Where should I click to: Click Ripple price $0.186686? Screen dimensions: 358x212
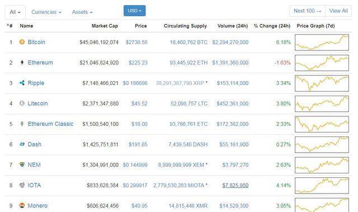click(x=135, y=83)
